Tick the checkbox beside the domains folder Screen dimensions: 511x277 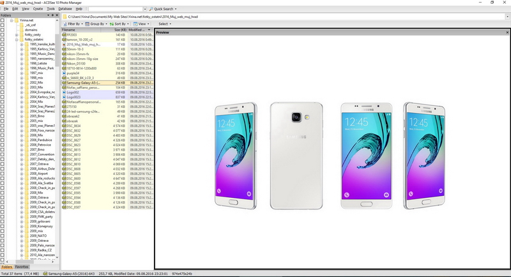click(x=3, y=29)
